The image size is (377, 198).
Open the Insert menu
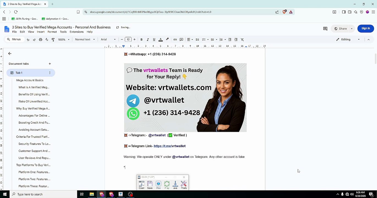(x=41, y=32)
